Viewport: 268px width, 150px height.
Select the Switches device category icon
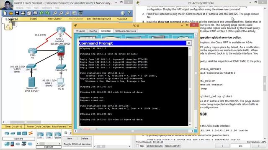[x=13, y=133]
